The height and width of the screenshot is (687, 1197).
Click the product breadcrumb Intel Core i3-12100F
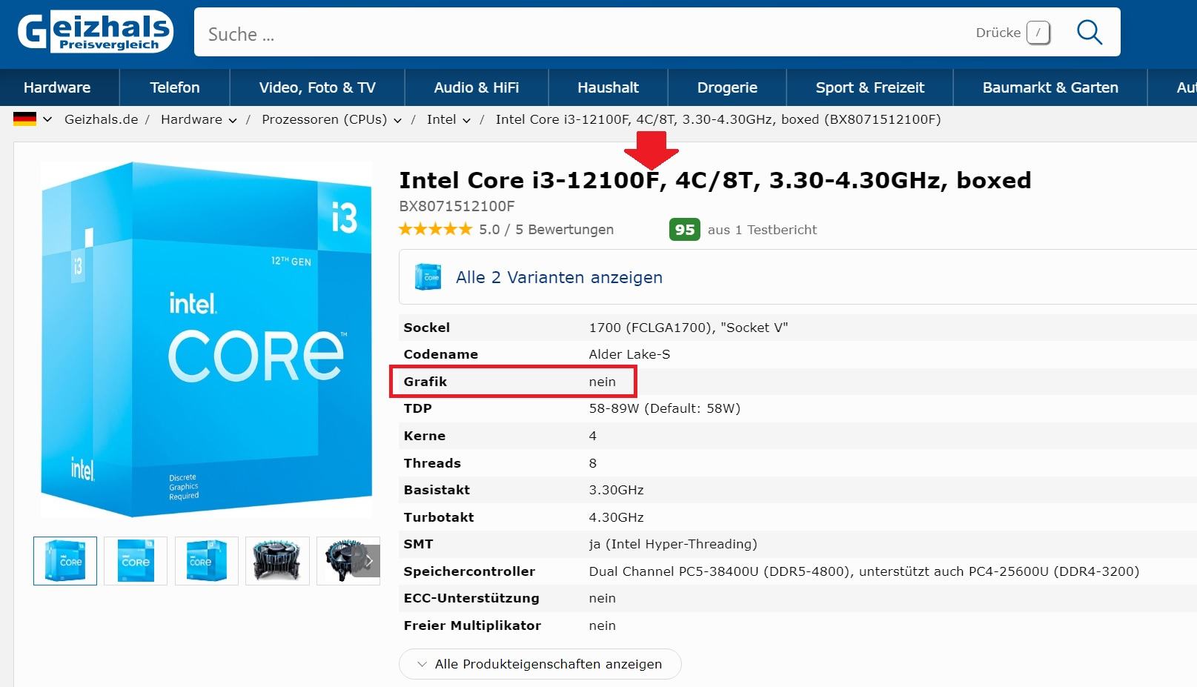pyautogui.click(x=718, y=119)
